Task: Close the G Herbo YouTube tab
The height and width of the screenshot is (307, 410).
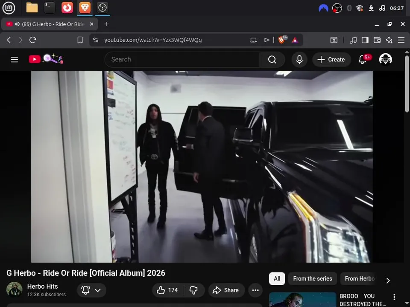Action: pos(91,24)
